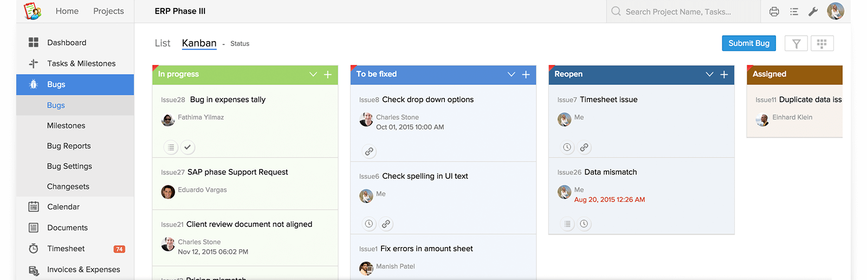867x280 pixels.
Task: Open Bug Reports in sidebar
Action: pyautogui.click(x=69, y=146)
